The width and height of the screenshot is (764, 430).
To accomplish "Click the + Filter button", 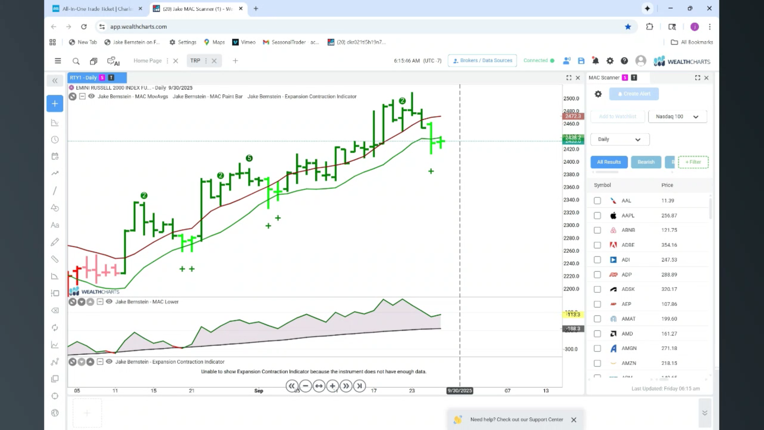I will tap(693, 162).
